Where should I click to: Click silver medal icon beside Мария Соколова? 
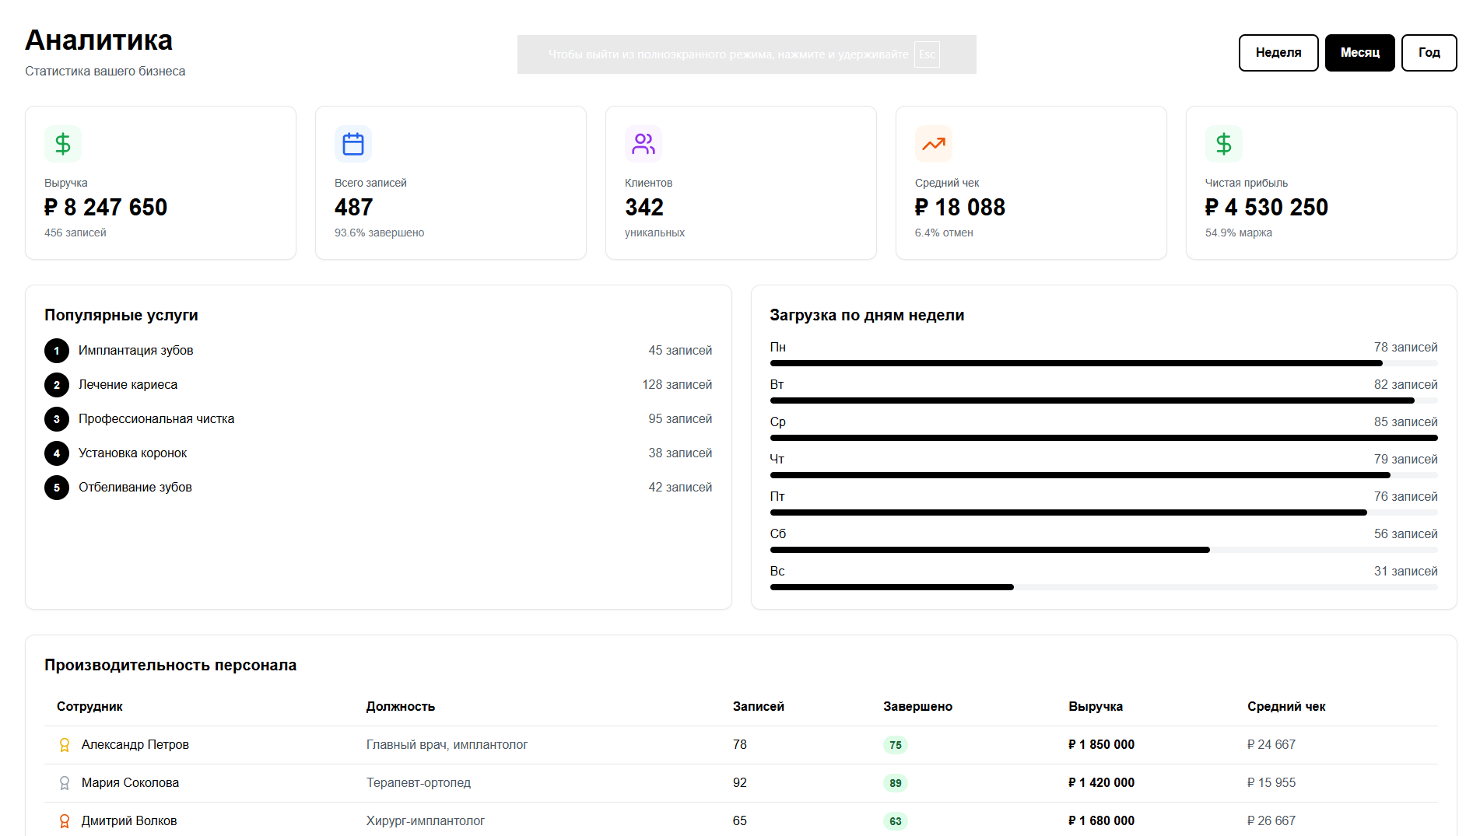pyautogui.click(x=65, y=783)
